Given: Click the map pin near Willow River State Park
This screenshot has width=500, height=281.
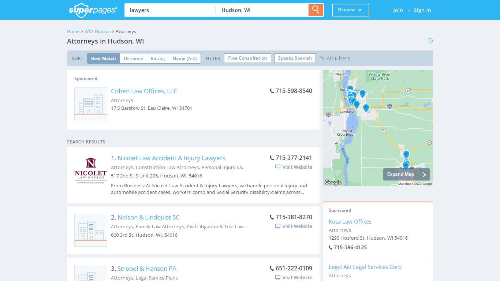Looking at the screenshot, I should 362,94.
